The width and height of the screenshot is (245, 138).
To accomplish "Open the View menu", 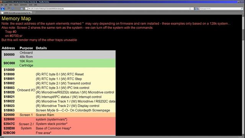I will click(10, 5).
